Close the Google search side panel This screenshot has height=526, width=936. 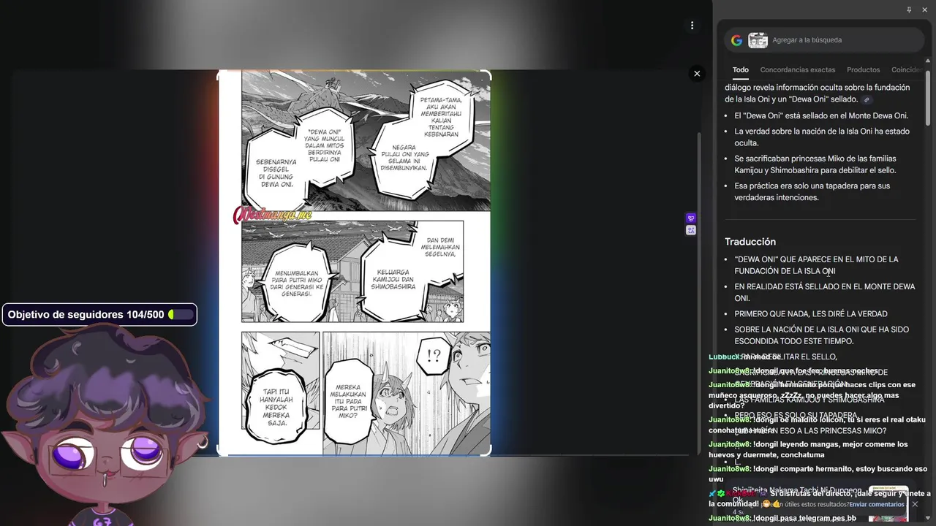[x=924, y=10]
